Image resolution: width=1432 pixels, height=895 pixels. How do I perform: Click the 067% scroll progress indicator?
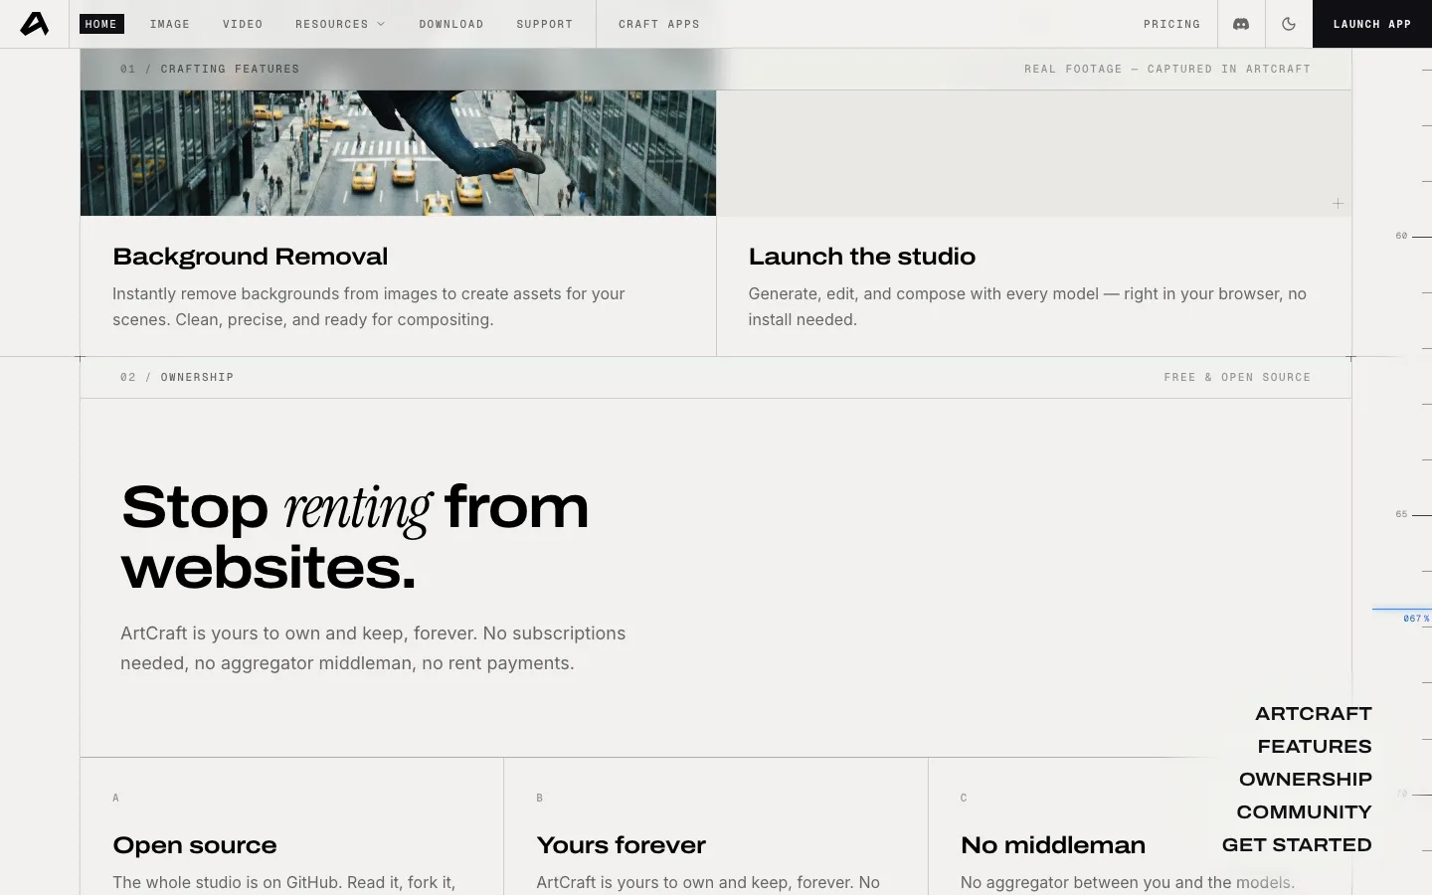[1415, 619]
